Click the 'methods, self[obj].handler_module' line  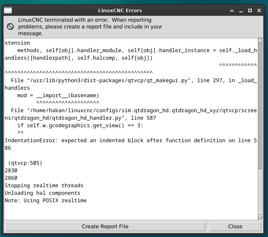[131, 54]
